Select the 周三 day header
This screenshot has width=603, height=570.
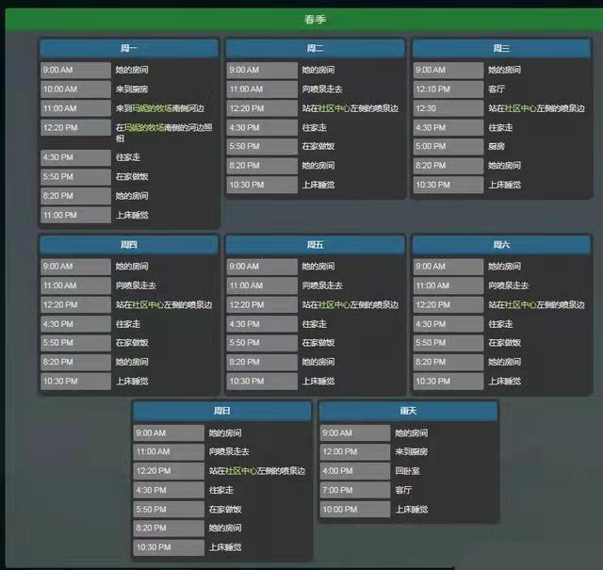coord(501,48)
